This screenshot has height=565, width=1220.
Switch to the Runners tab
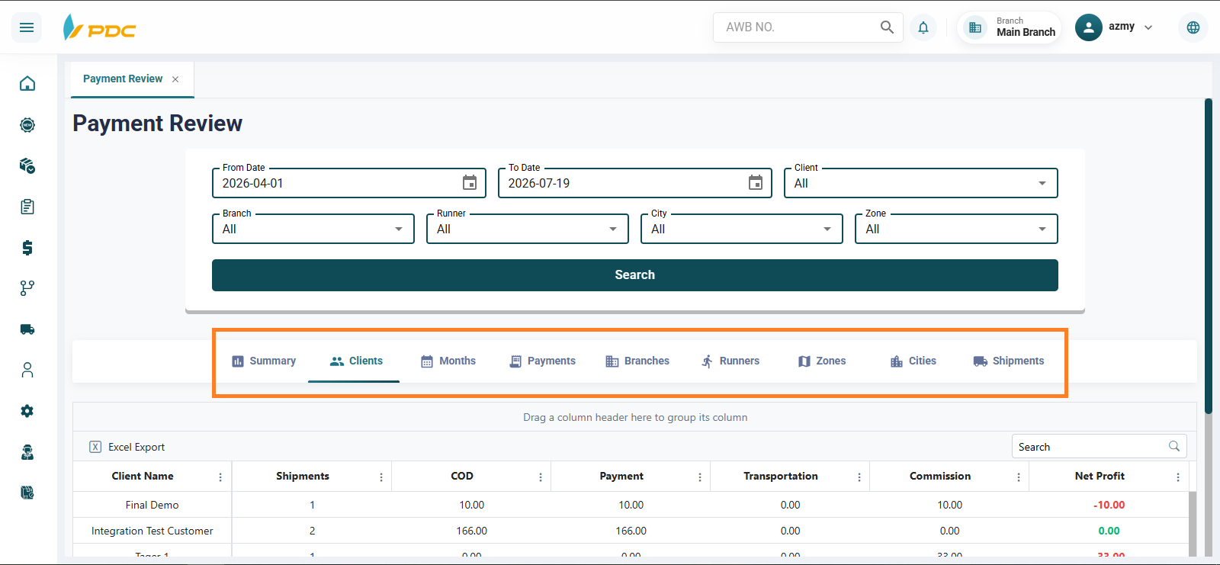(730, 361)
